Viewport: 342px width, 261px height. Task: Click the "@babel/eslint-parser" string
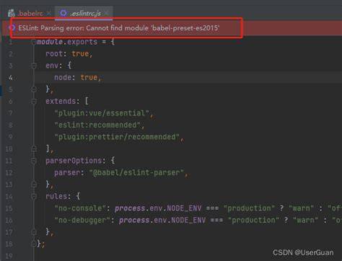click(x=136, y=172)
